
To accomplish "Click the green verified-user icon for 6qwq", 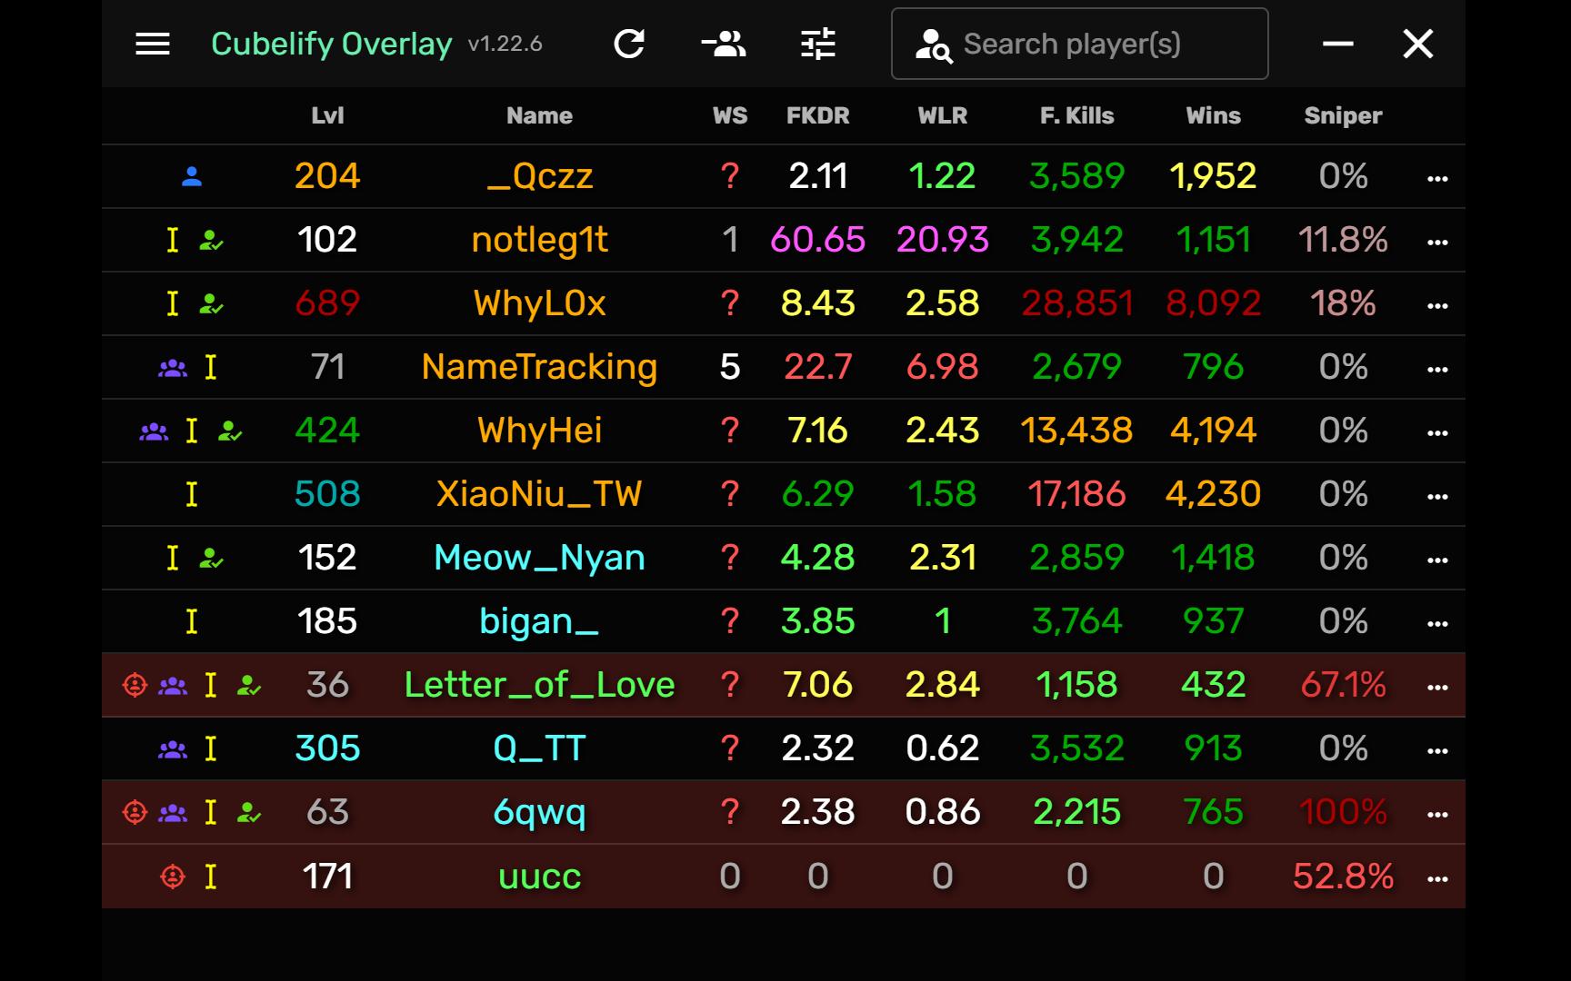I will (249, 813).
